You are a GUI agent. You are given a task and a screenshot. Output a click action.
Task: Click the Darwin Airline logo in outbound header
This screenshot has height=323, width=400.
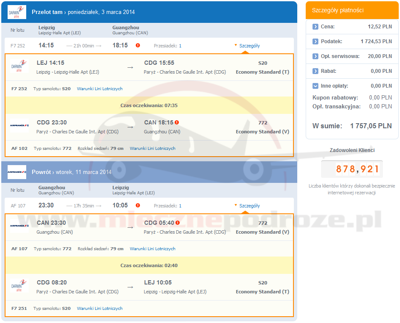coord(17,12)
